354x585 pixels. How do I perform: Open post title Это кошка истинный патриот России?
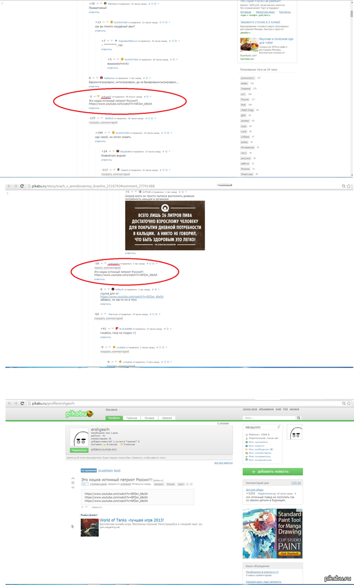click(116, 480)
